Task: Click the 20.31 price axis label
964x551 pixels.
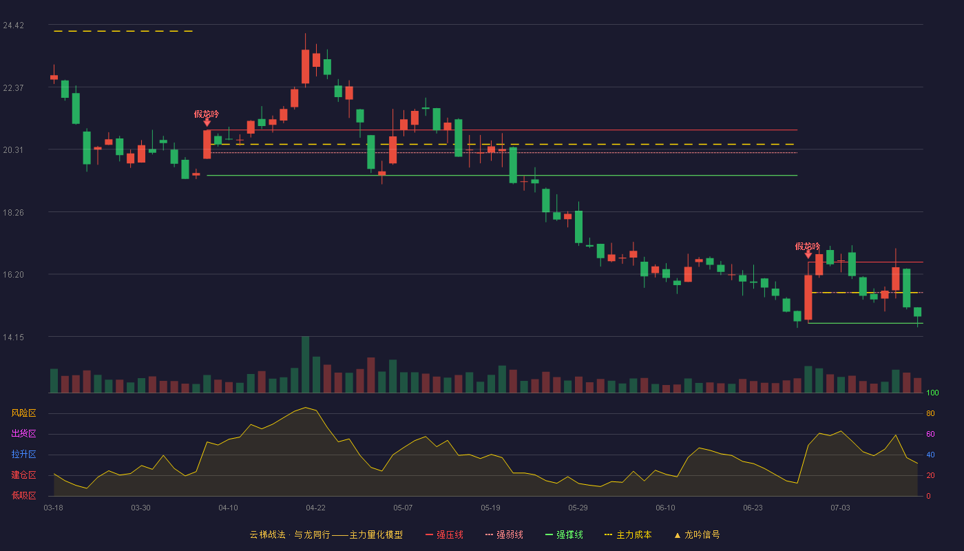Action: 13,150
